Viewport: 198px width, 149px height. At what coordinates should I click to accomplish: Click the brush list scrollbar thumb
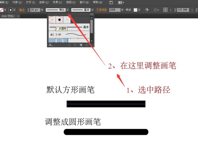pos(92,26)
